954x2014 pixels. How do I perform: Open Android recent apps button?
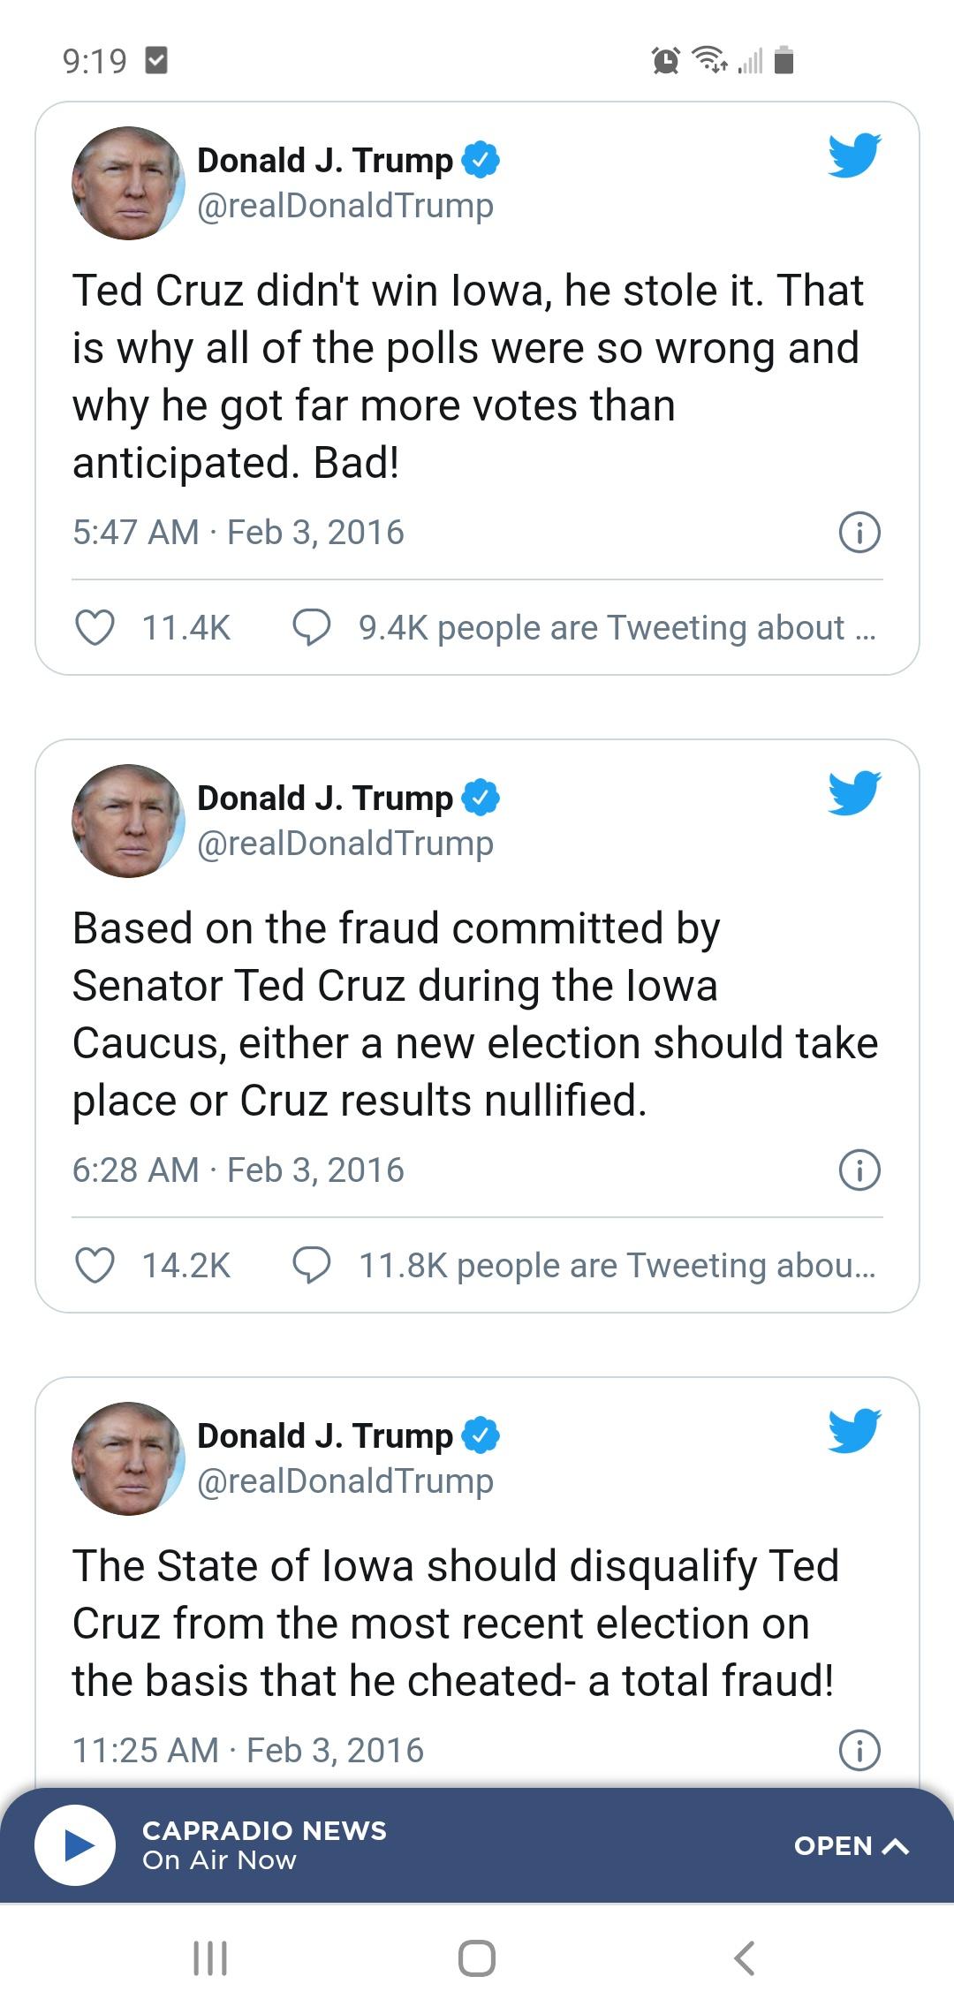(x=210, y=1957)
